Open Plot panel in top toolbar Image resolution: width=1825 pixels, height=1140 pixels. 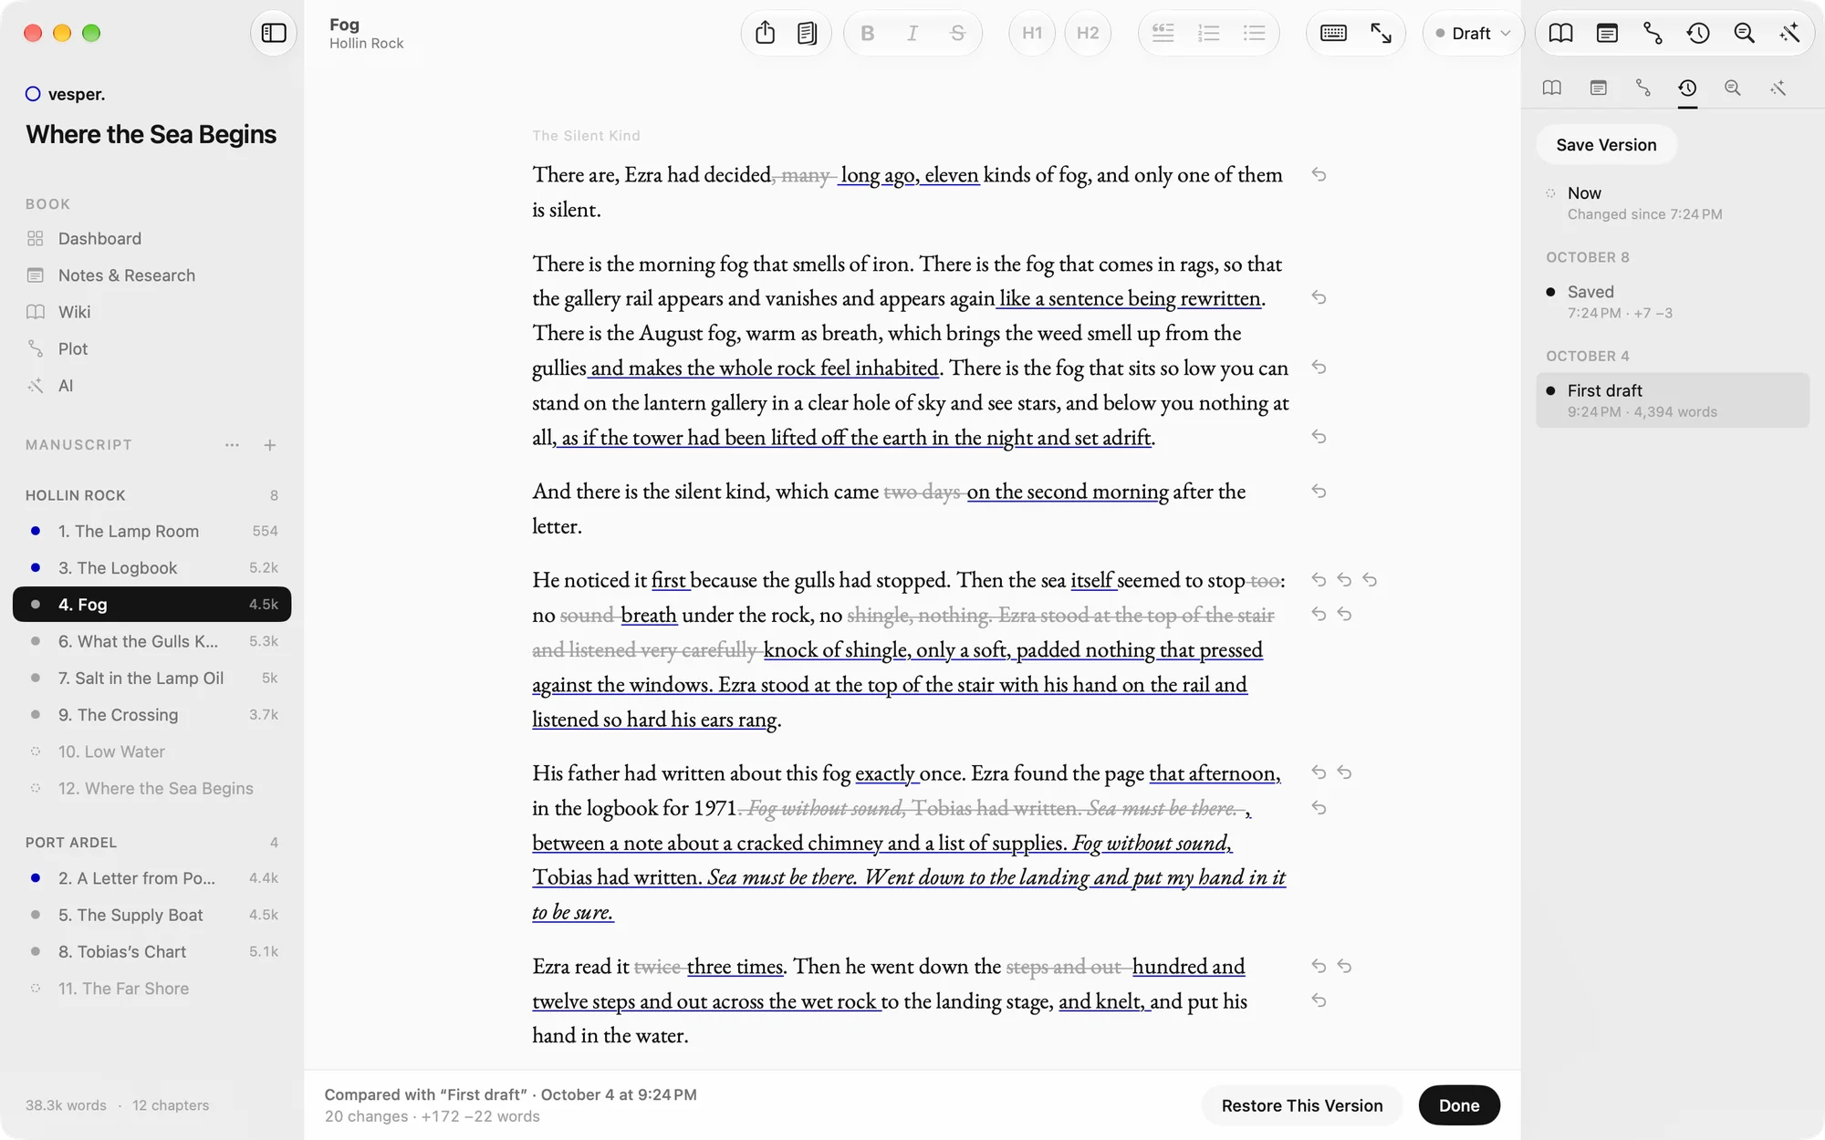click(x=1653, y=33)
